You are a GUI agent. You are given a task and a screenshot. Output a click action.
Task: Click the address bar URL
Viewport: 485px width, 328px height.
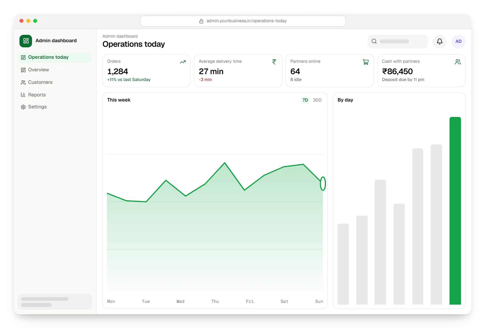pos(247,21)
